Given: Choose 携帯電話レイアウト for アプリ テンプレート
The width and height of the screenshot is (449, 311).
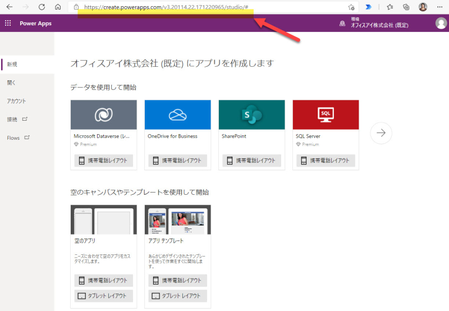Looking at the screenshot, I should coord(177,280).
